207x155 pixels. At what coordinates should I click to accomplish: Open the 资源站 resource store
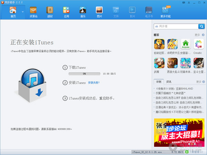tap(33, 12)
